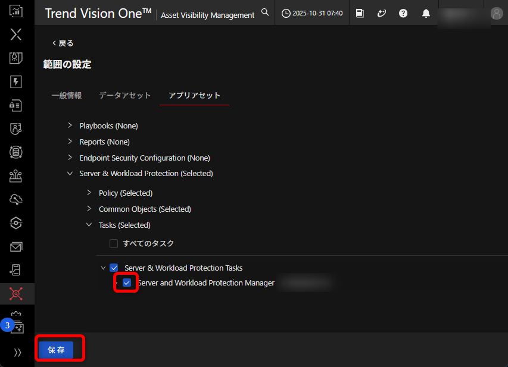508x367 pixels.
Task: Select the アプリアセット tab
Action: pos(194,95)
